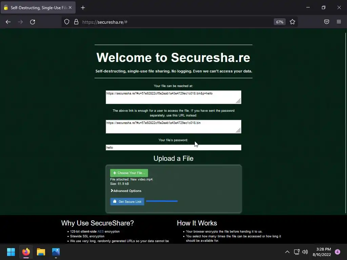
Task: Click the disabled forward navigation arrow
Action: click(x=20, y=22)
